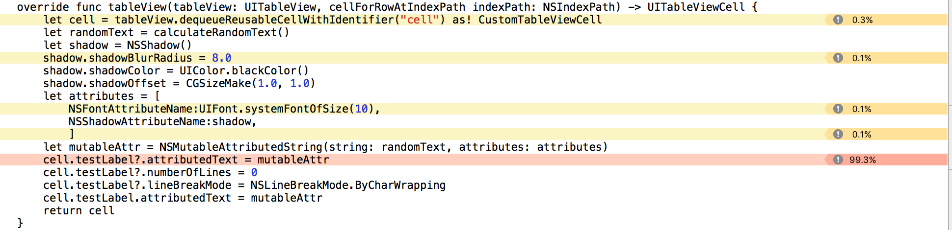This screenshot has height=230, width=952.
Task: Click the dequeueReusableCellWithIdentifier line
Action: tap(322, 20)
